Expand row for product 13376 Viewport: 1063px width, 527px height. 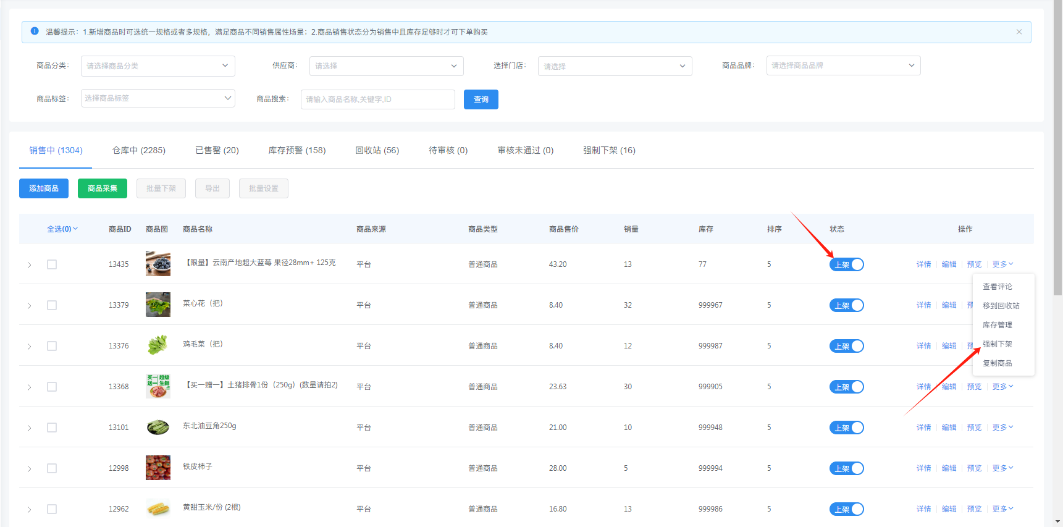(29, 347)
